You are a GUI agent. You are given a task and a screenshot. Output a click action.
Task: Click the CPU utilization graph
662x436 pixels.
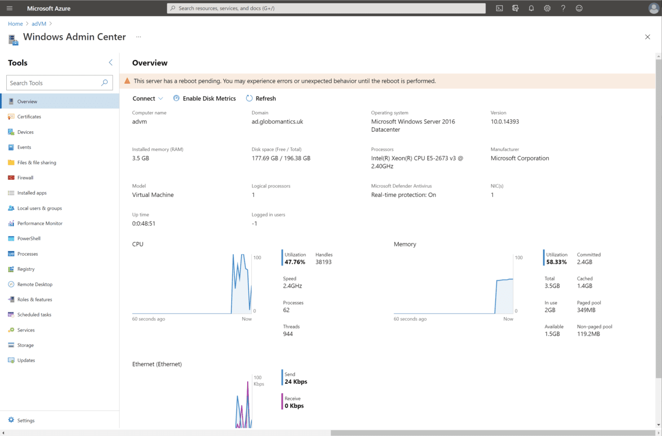click(x=192, y=284)
